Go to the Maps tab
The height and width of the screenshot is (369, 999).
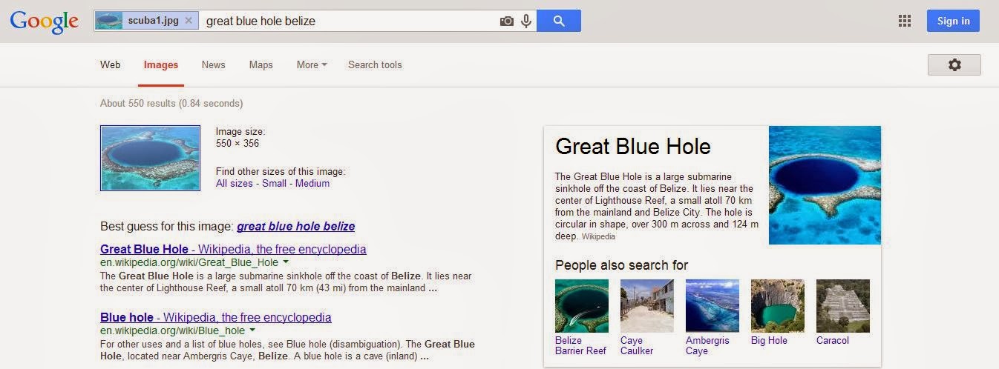pyautogui.click(x=261, y=64)
